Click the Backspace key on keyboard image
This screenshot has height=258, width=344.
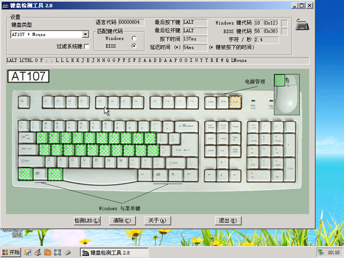click(x=187, y=126)
